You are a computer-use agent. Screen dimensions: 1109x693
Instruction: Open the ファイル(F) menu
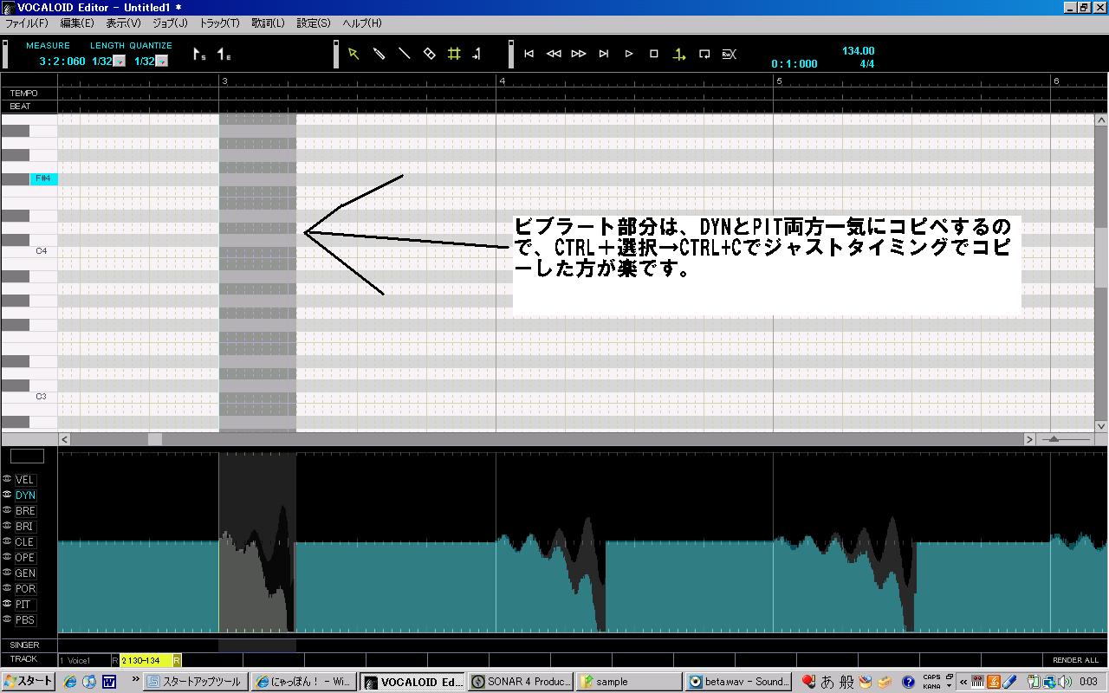(27, 23)
